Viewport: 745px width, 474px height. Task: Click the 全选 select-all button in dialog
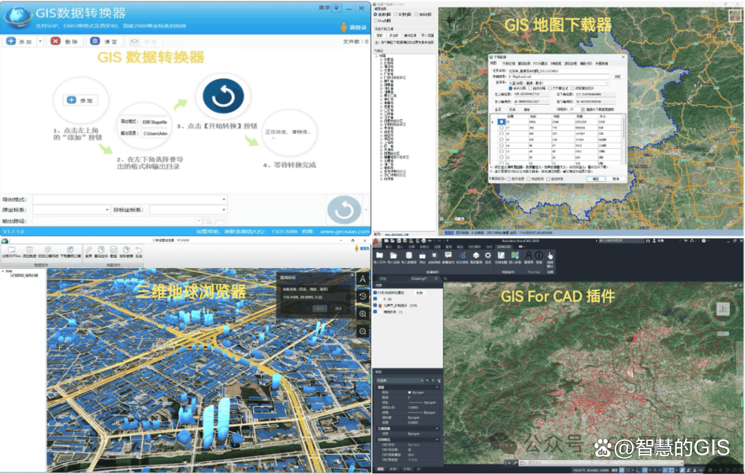pyautogui.click(x=498, y=109)
